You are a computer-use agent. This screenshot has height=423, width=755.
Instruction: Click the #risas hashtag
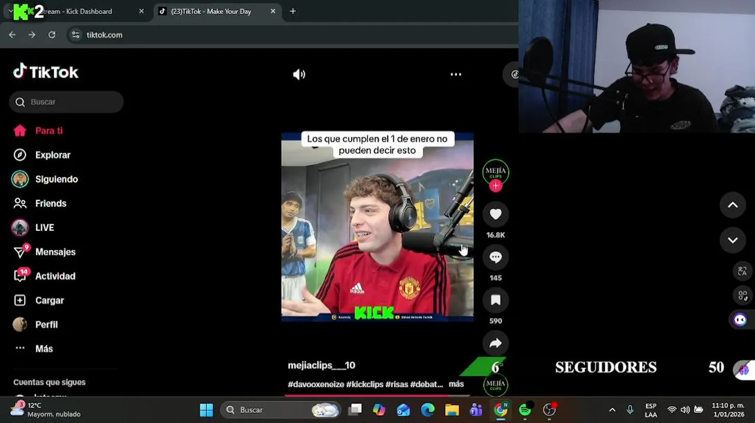click(397, 384)
